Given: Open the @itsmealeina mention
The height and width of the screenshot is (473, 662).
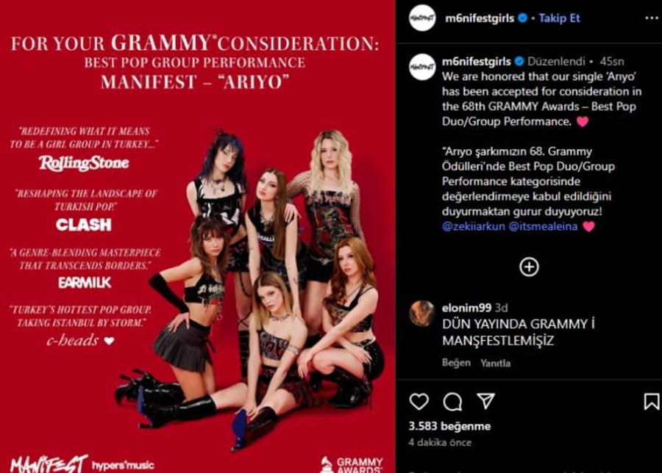Looking at the screenshot, I should point(543,226).
